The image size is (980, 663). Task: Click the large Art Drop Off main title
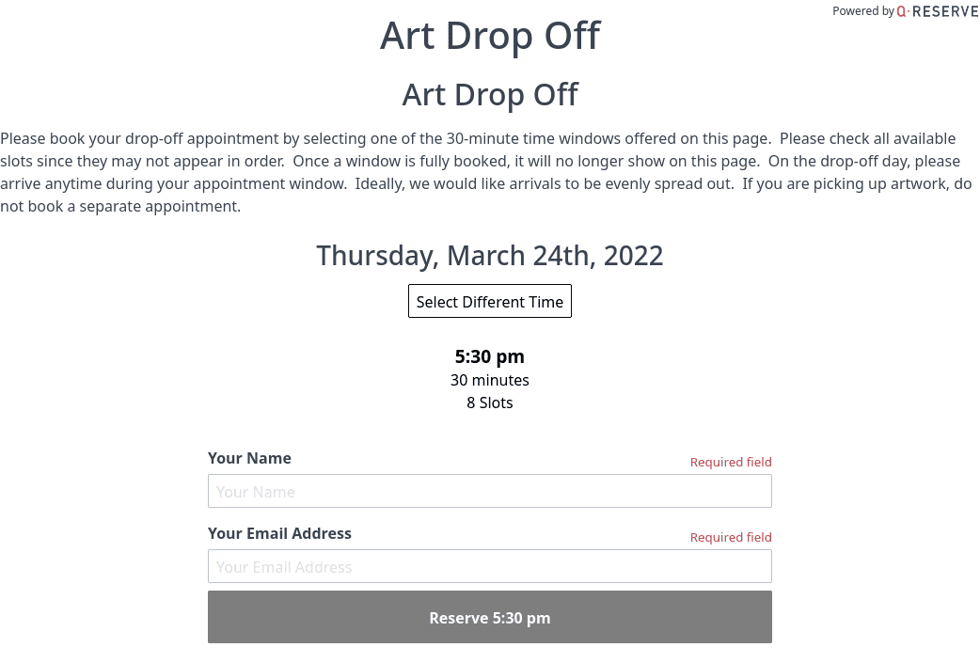(x=490, y=37)
